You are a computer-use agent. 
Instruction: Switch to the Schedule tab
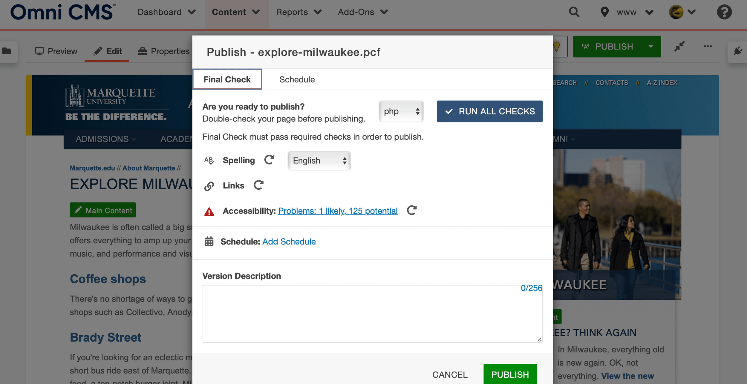pos(297,79)
